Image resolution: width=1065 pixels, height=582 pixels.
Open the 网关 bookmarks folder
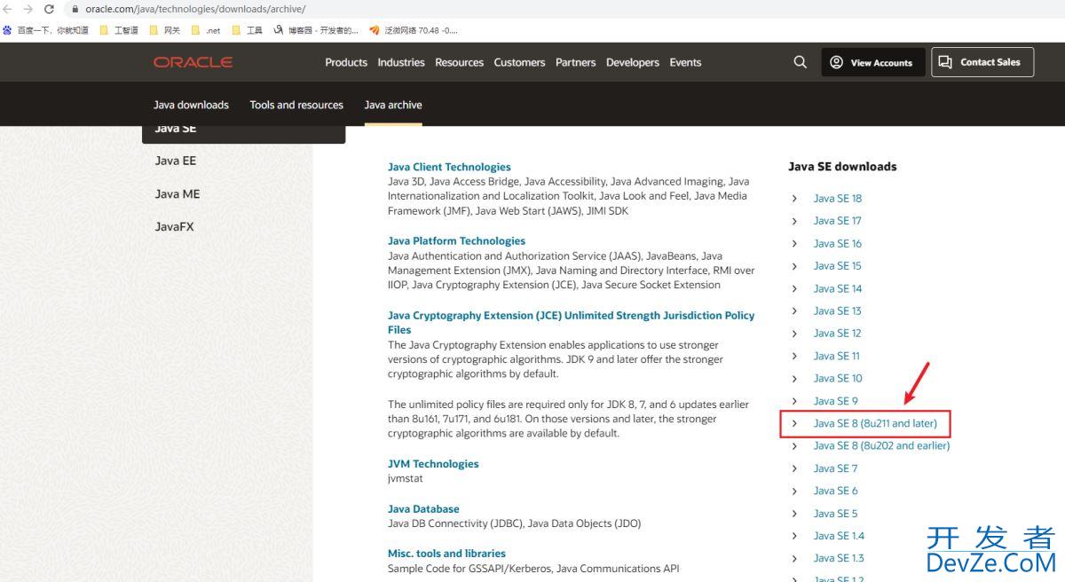pos(165,30)
